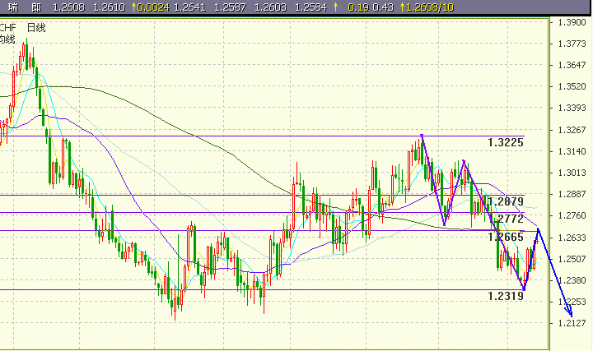Select the 1.2603 value in the header

270,7
